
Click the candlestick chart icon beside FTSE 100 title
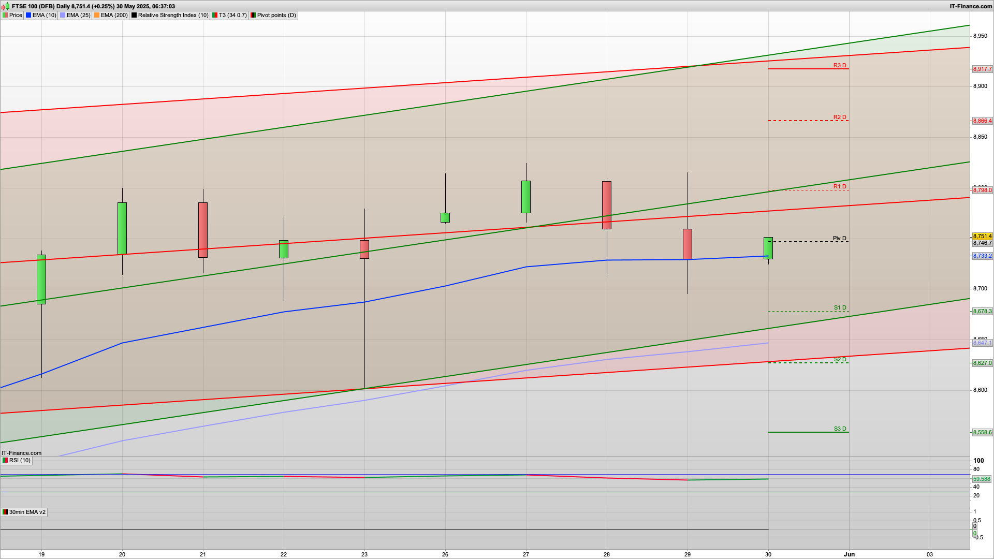point(6,6)
